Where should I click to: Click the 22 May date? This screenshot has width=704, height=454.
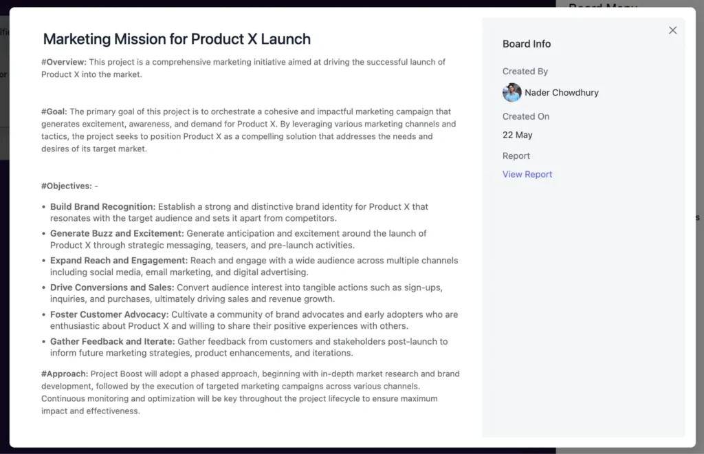pyautogui.click(x=517, y=135)
